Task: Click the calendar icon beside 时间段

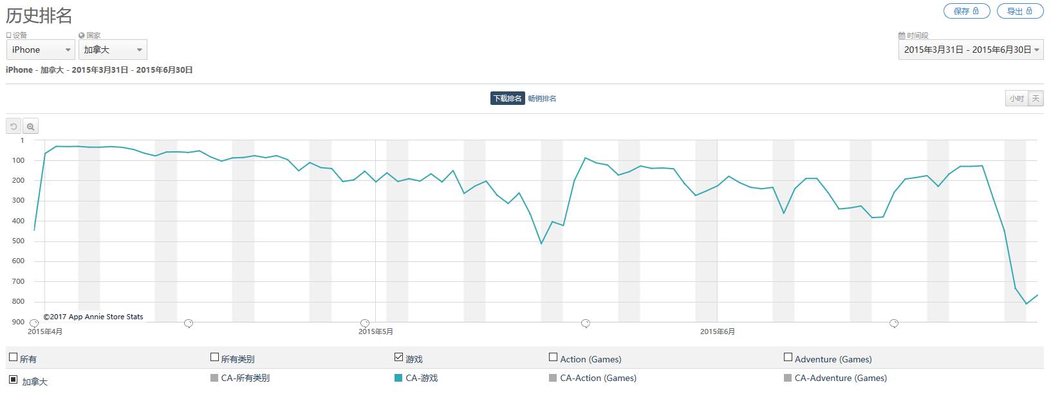Action: [x=902, y=35]
